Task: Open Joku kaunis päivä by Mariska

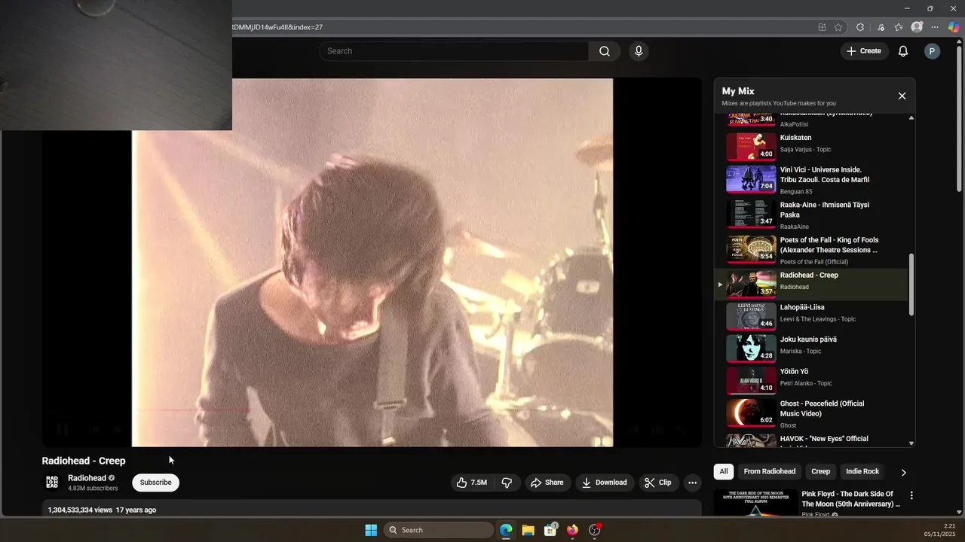Action: pyautogui.click(x=812, y=349)
